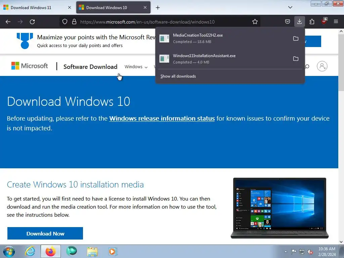Screen dimensions: 344x258
Task: Click the Microsoft logo
Action: (30, 66)
